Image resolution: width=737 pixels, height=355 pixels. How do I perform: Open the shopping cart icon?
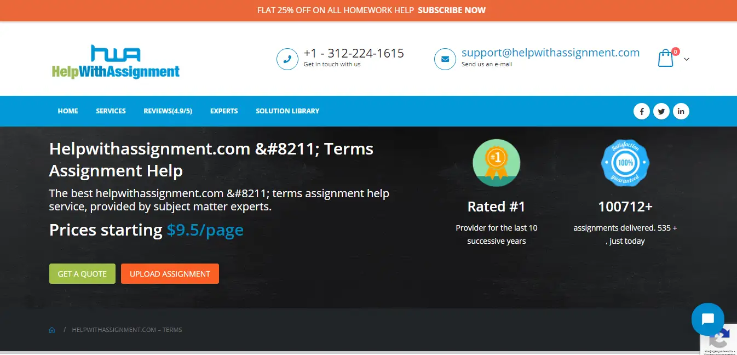tap(666, 58)
